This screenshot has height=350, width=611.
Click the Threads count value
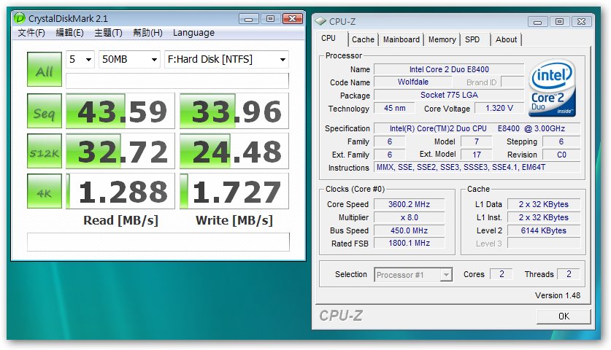(x=569, y=274)
